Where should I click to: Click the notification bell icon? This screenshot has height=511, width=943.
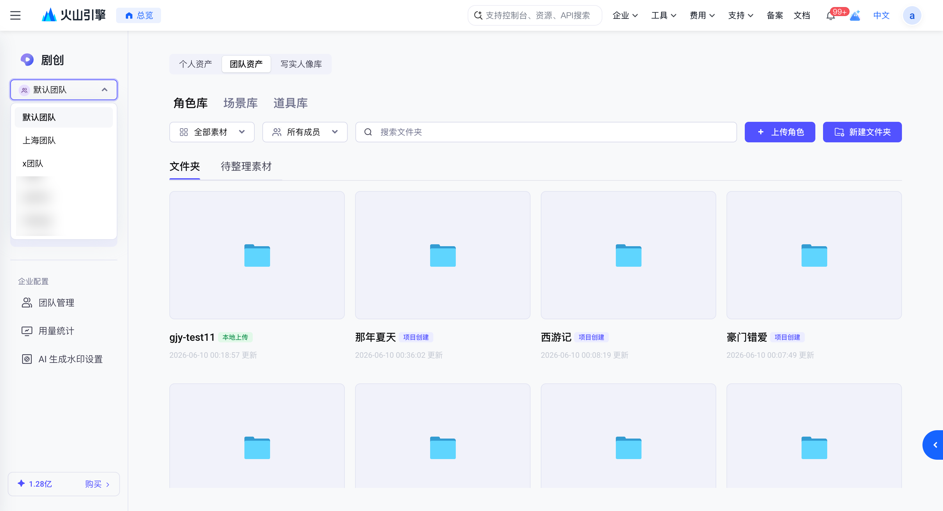pos(831,16)
